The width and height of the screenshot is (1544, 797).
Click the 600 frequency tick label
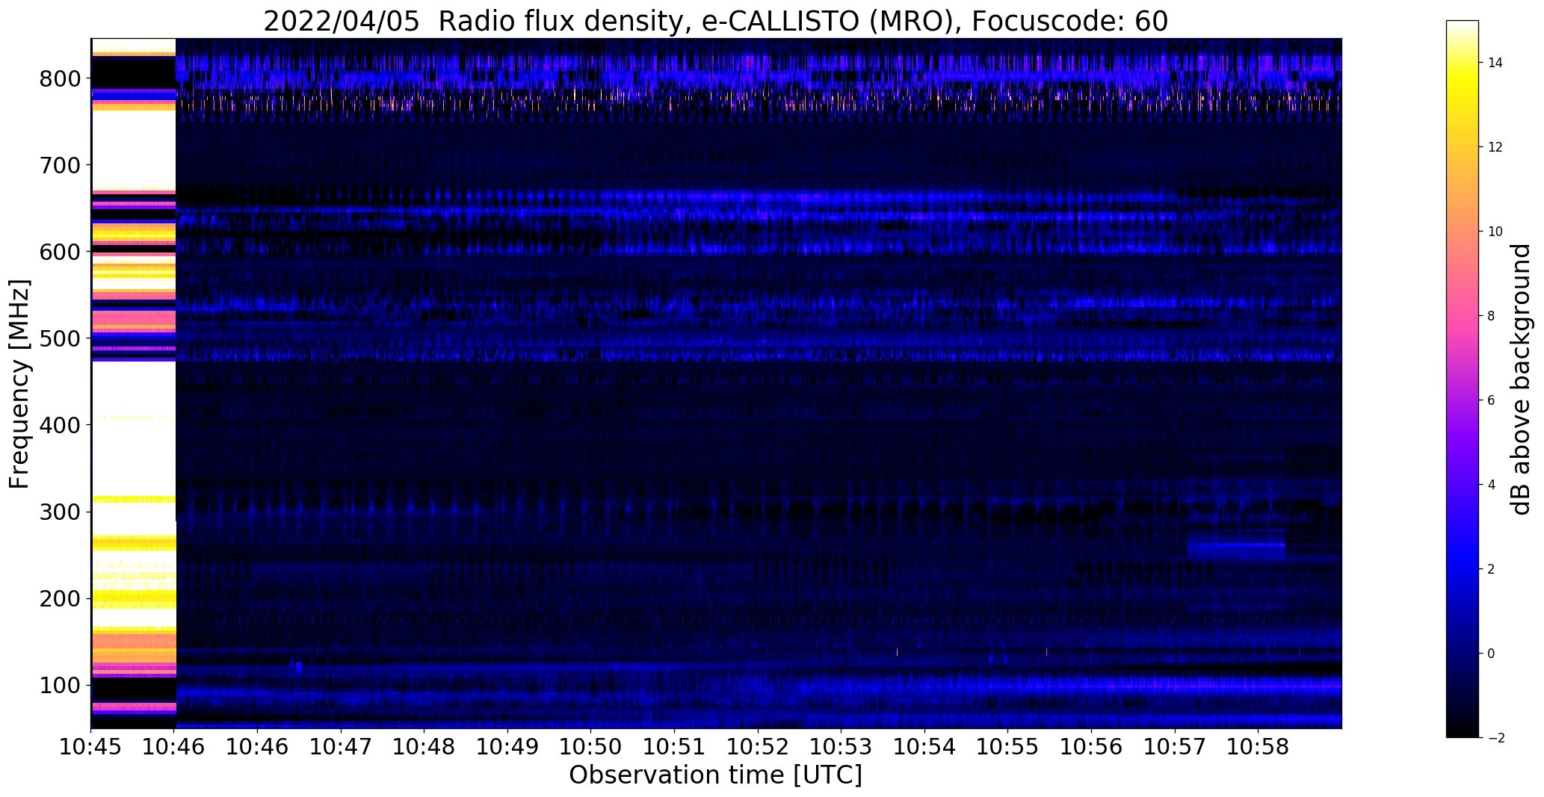[x=58, y=252]
